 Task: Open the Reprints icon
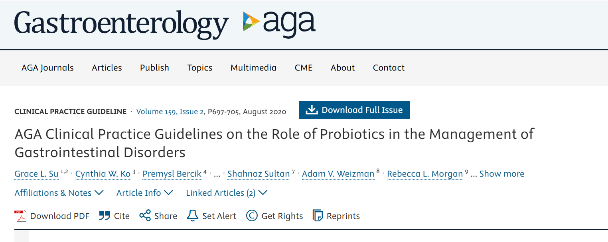(x=318, y=216)
